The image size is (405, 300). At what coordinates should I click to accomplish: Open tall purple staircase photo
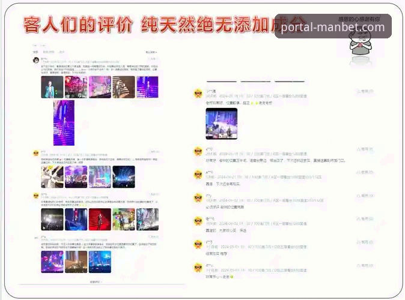pyautogui.click(x=64, y=123)
